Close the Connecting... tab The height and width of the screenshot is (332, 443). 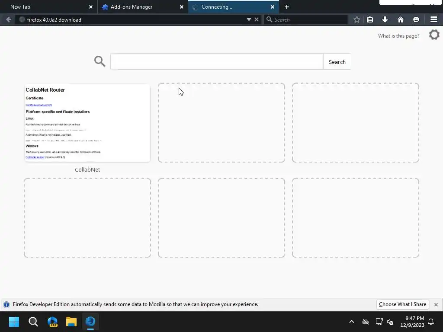pos(273,7)
